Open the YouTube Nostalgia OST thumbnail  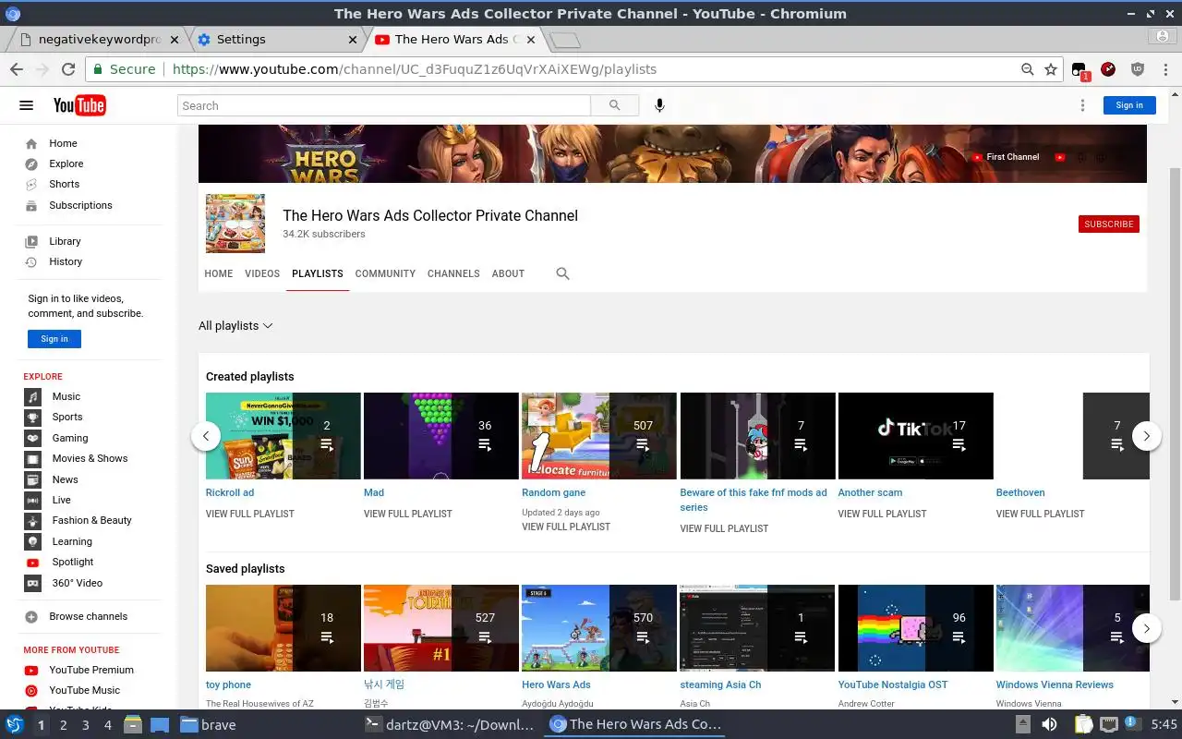(916, 628)
